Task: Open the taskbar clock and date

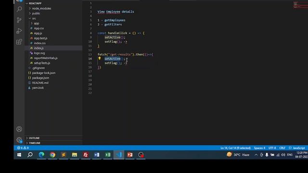Action: 302,155
